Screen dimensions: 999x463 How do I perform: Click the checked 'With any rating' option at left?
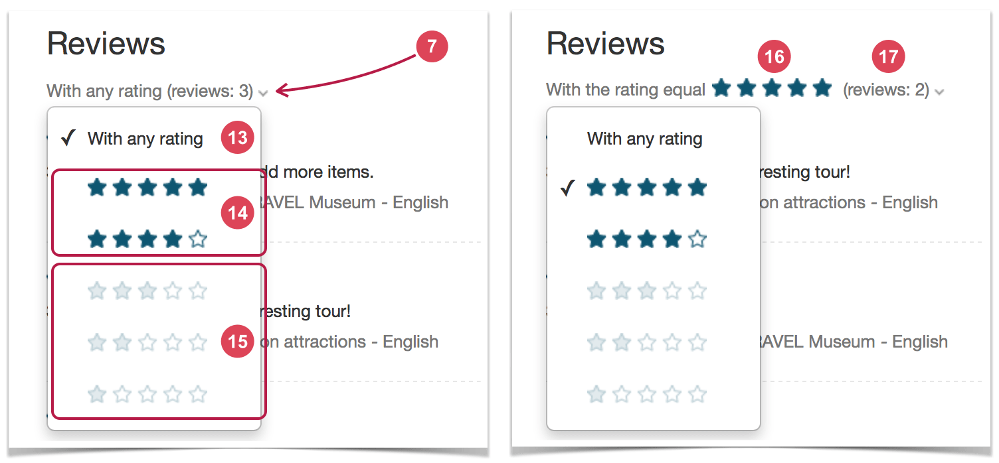click(145, 139)
